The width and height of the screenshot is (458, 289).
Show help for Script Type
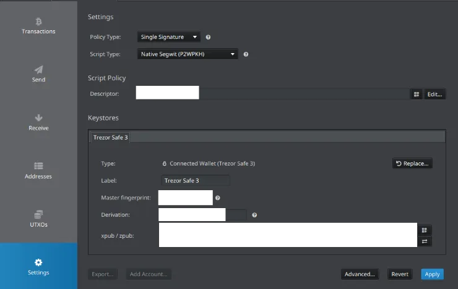(246, 54)
